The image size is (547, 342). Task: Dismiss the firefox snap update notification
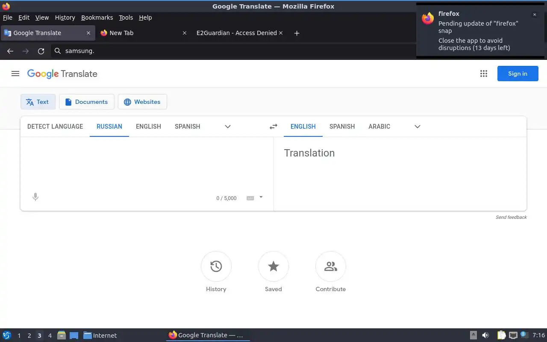[x=534, y=15]
